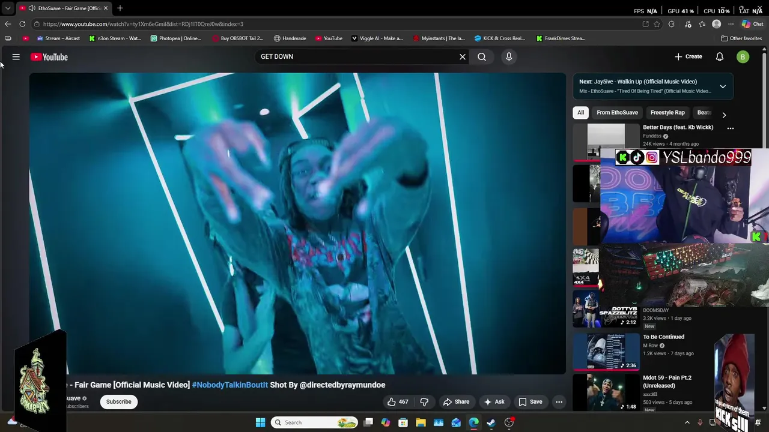Open the tab list dropdown arrow
The width and height of the screenshot is (769, 432).
[x=8, y=8]
